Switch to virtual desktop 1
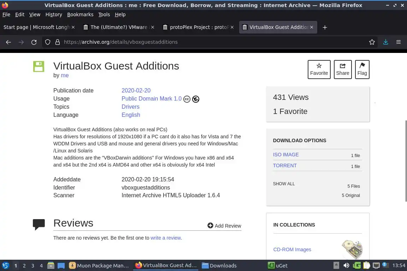Screen dimensions: 407x271 16,266
